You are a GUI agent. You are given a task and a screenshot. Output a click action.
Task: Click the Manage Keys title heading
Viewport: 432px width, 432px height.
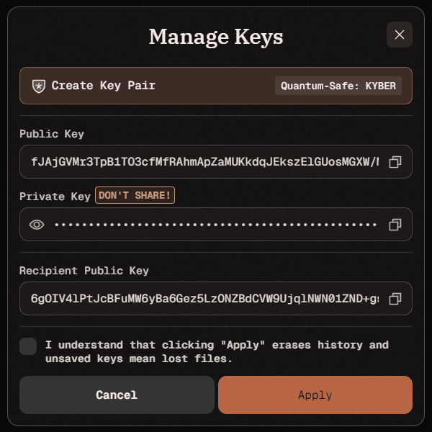216,37
